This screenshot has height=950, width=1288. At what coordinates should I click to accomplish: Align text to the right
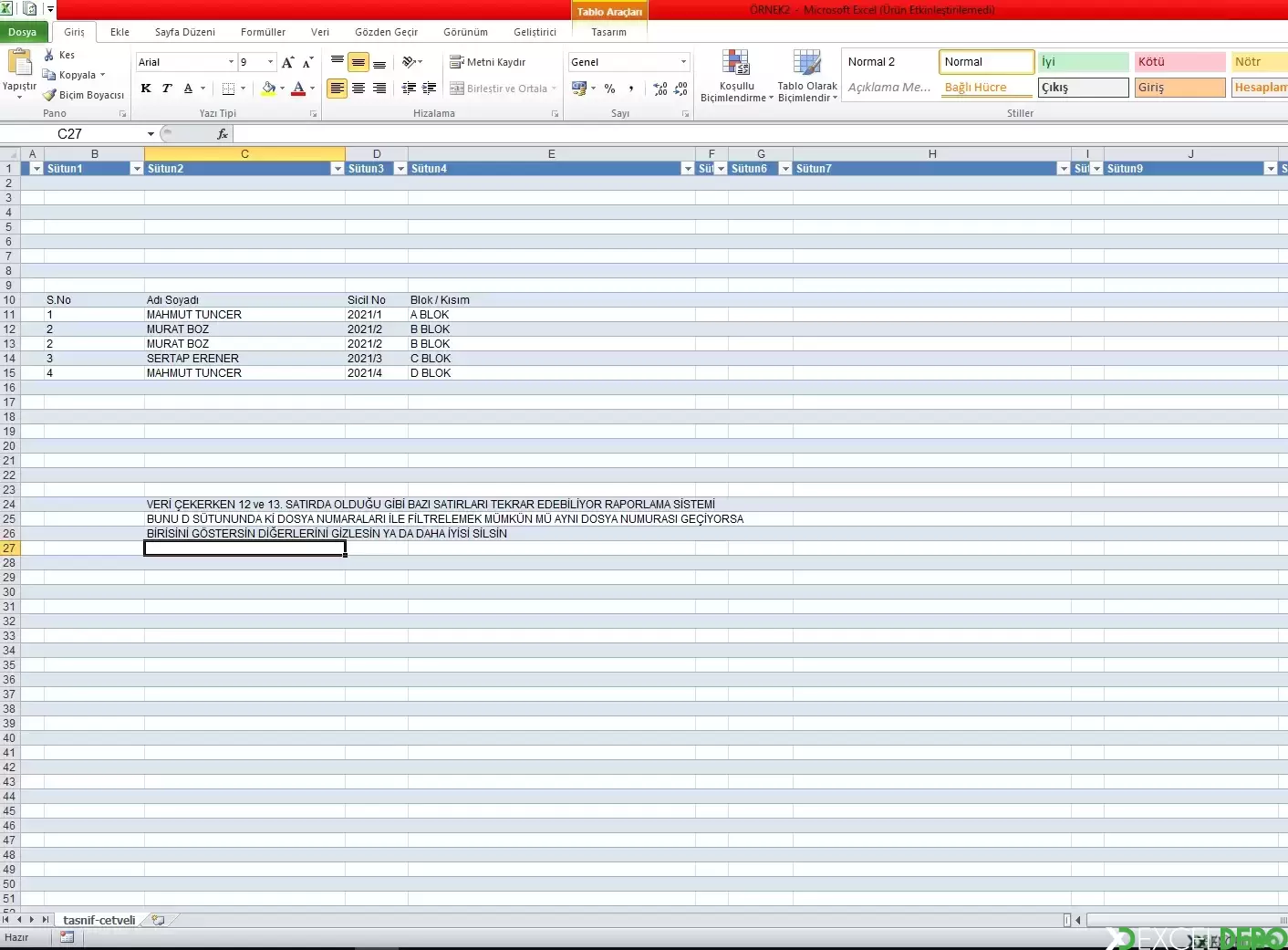tap(379, 89)
